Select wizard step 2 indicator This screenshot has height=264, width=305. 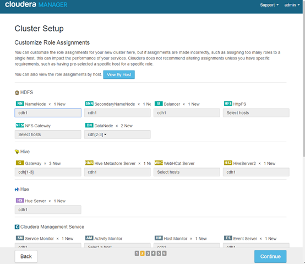(x=142, y=253)
